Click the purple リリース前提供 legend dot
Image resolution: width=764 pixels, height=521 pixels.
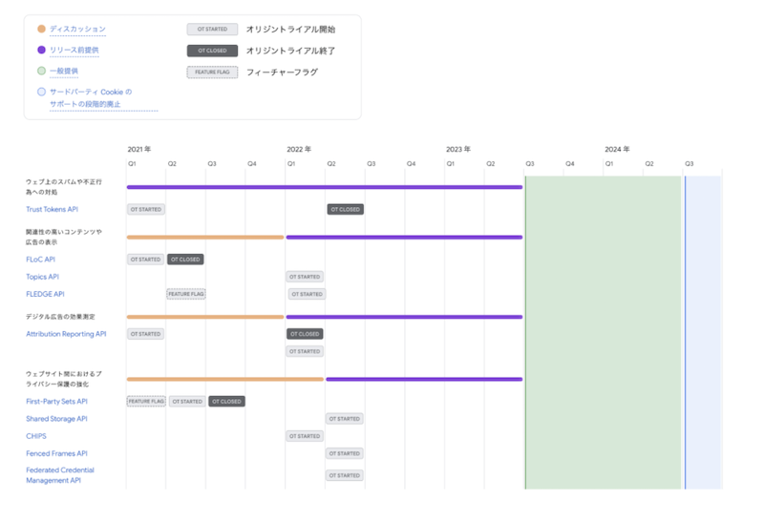pos(41,50)
